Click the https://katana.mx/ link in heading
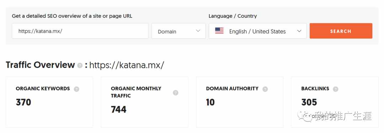 (x=127, y=65)
